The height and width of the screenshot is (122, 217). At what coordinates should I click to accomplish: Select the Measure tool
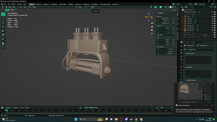pyautogui.click(x=3, y=43)
